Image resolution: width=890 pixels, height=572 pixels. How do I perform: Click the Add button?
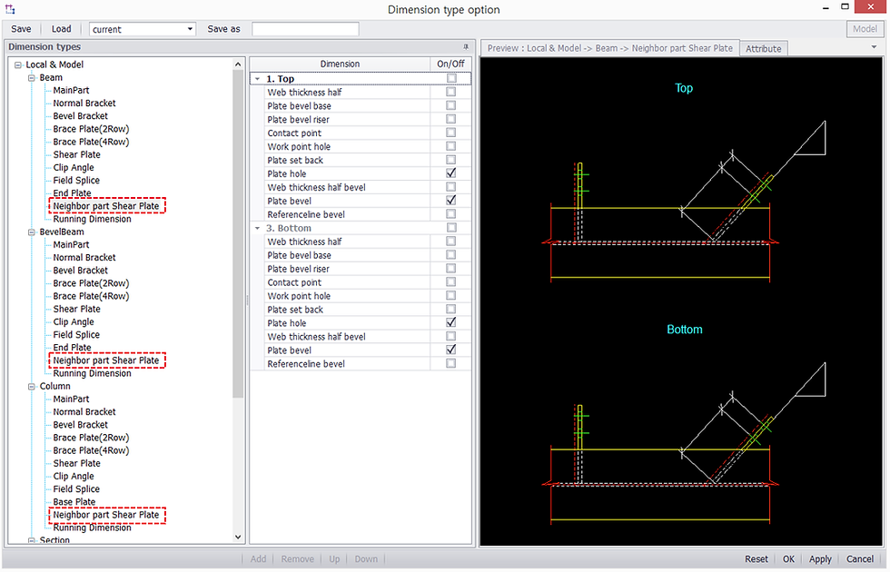258,559
